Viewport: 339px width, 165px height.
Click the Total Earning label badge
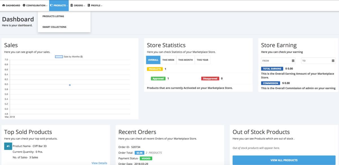pos(272,69)
